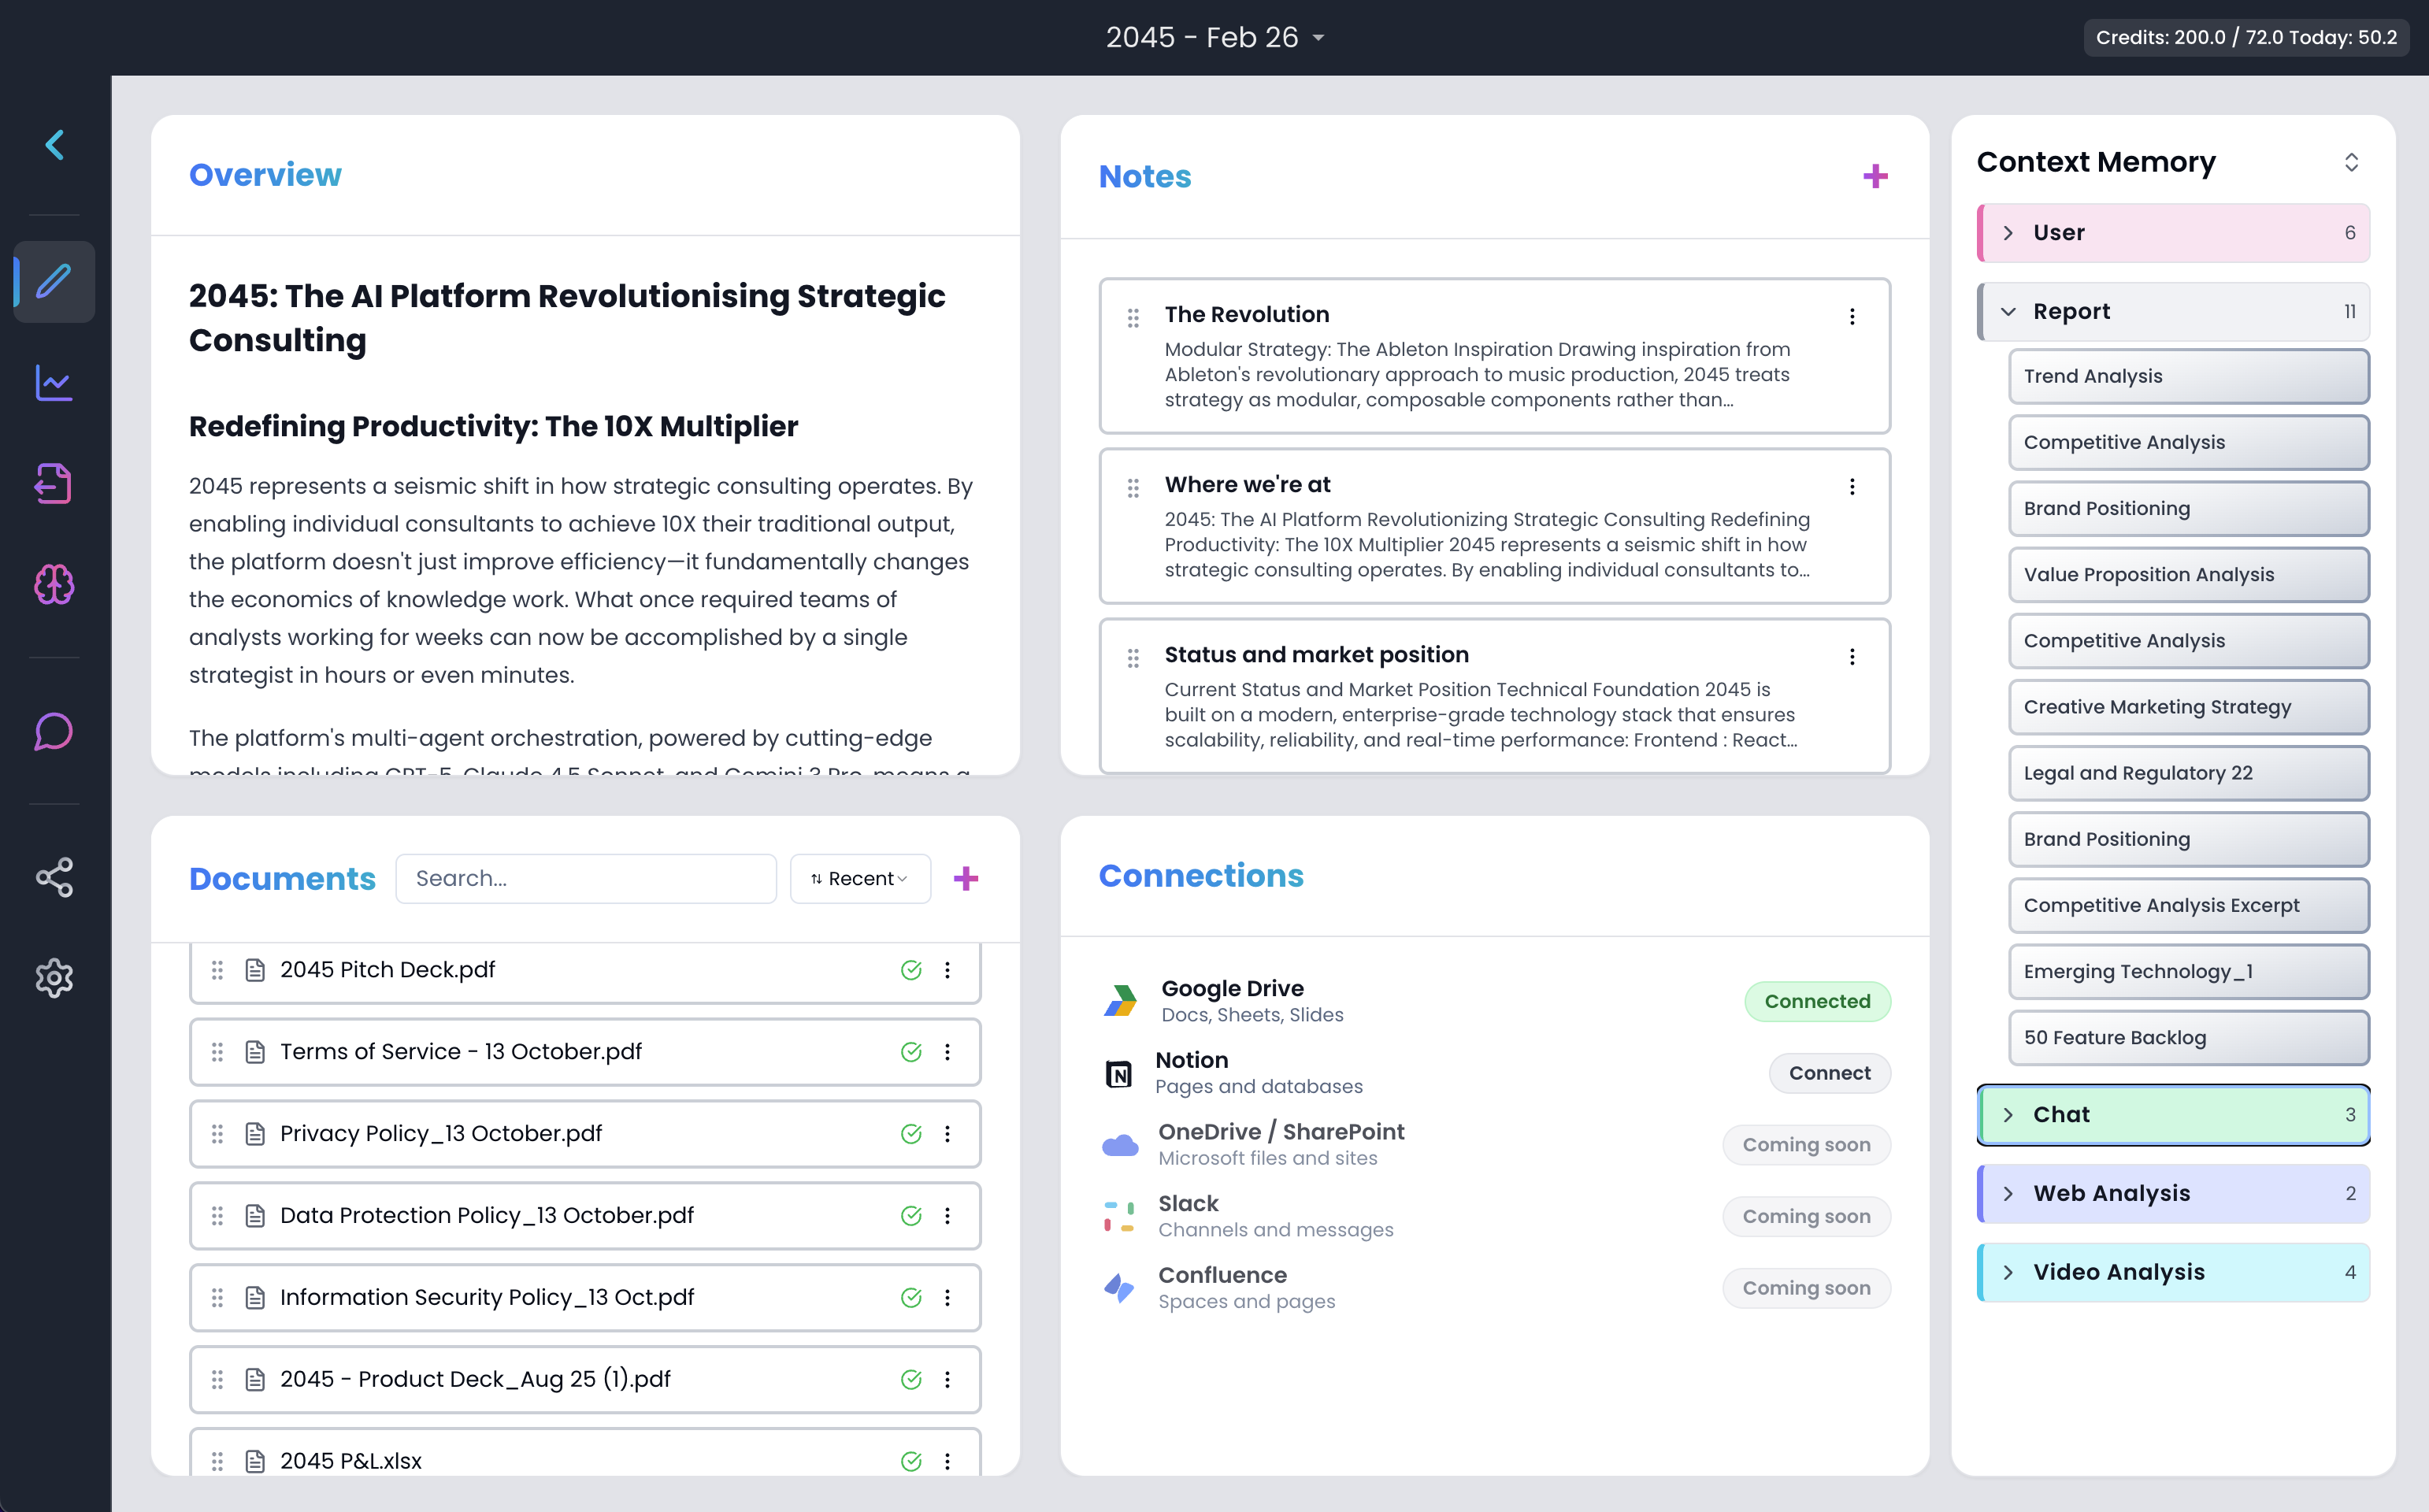Image resolution: width=2429 pixels, height=1512 pixels.
Task: Click the documents search field
Action: click(586, 879)
